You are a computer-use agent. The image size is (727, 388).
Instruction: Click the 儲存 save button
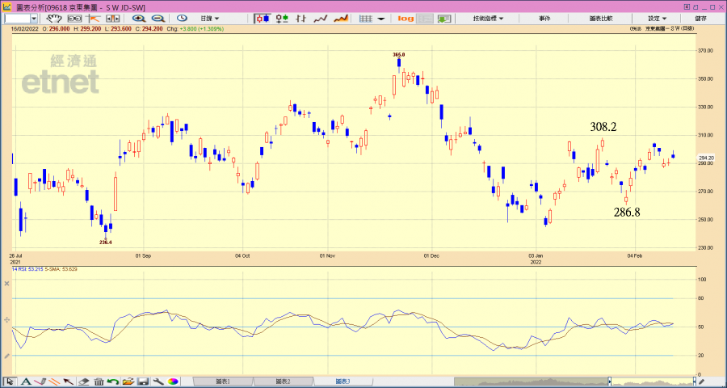(x=700, y=18)
